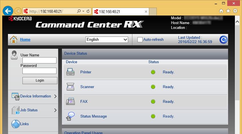
Task: Click the Scanner device icon
Action: tap(70, 87)
